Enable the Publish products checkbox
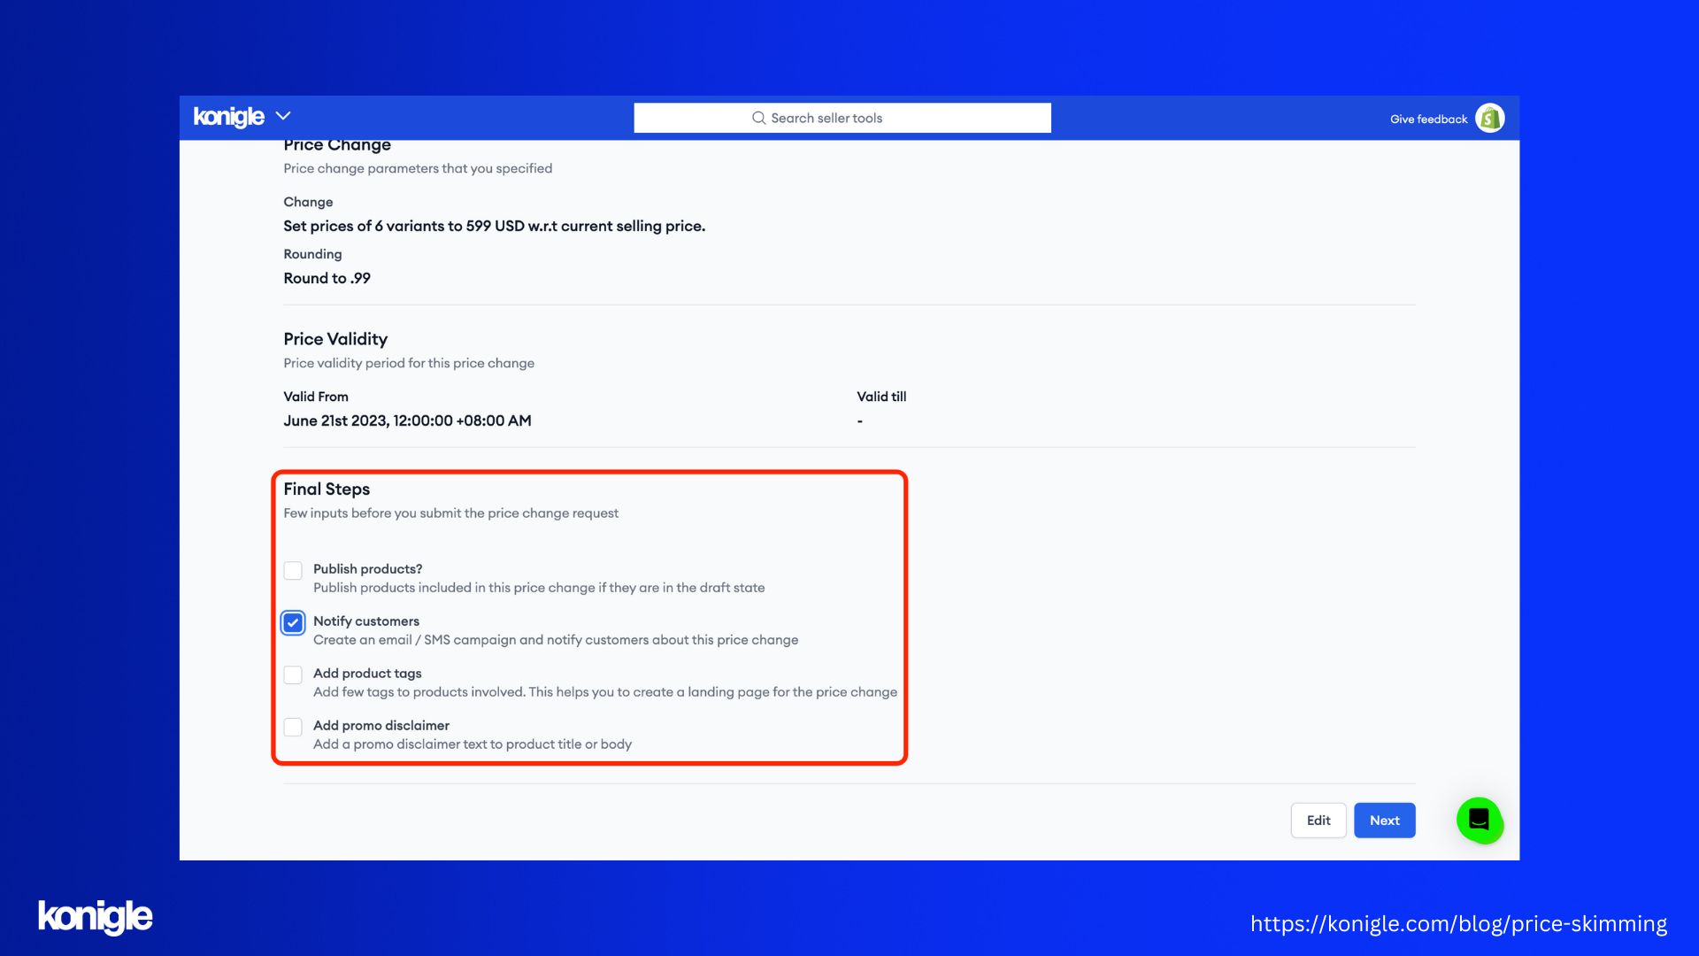Screen dimensions: 1699x956 pos(293,570)
